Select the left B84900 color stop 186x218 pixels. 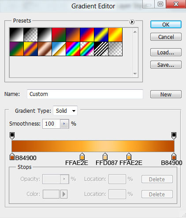tap(12, 157)
